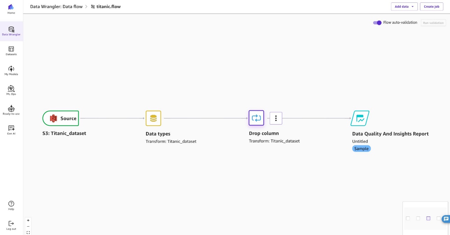Toggle Flow auto-validation switch

[377, 23]
